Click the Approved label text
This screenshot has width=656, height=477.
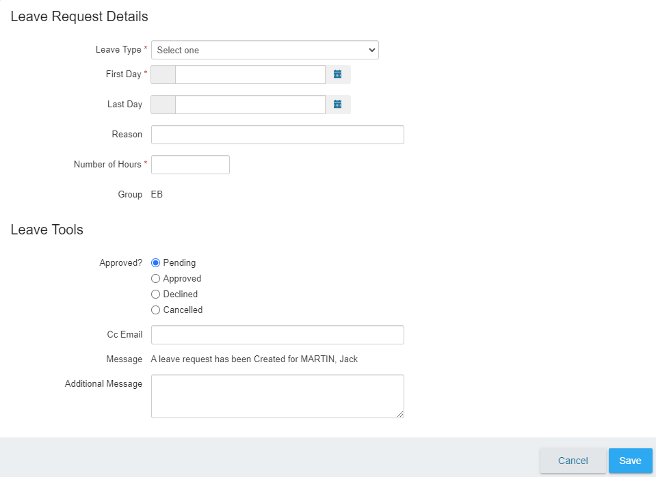tap(182, 278)
